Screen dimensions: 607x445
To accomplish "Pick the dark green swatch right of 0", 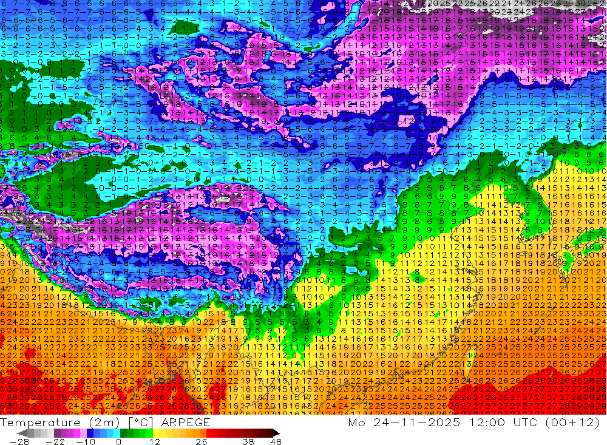I will tap(123, 433).
